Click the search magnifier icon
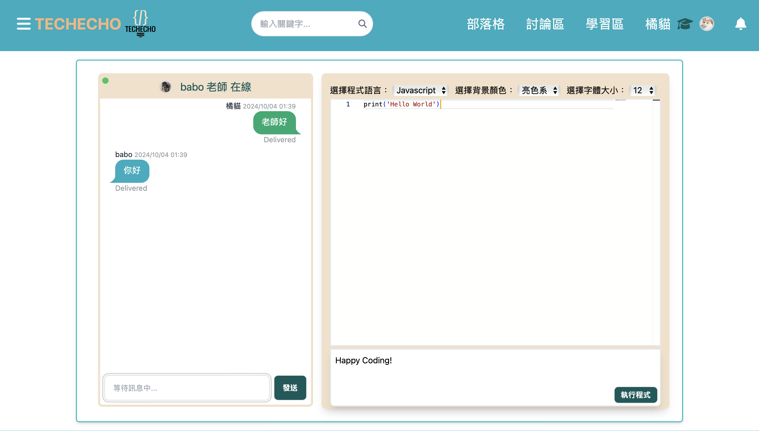Viewport: 759px width, 431px height. tap(362, 24)
